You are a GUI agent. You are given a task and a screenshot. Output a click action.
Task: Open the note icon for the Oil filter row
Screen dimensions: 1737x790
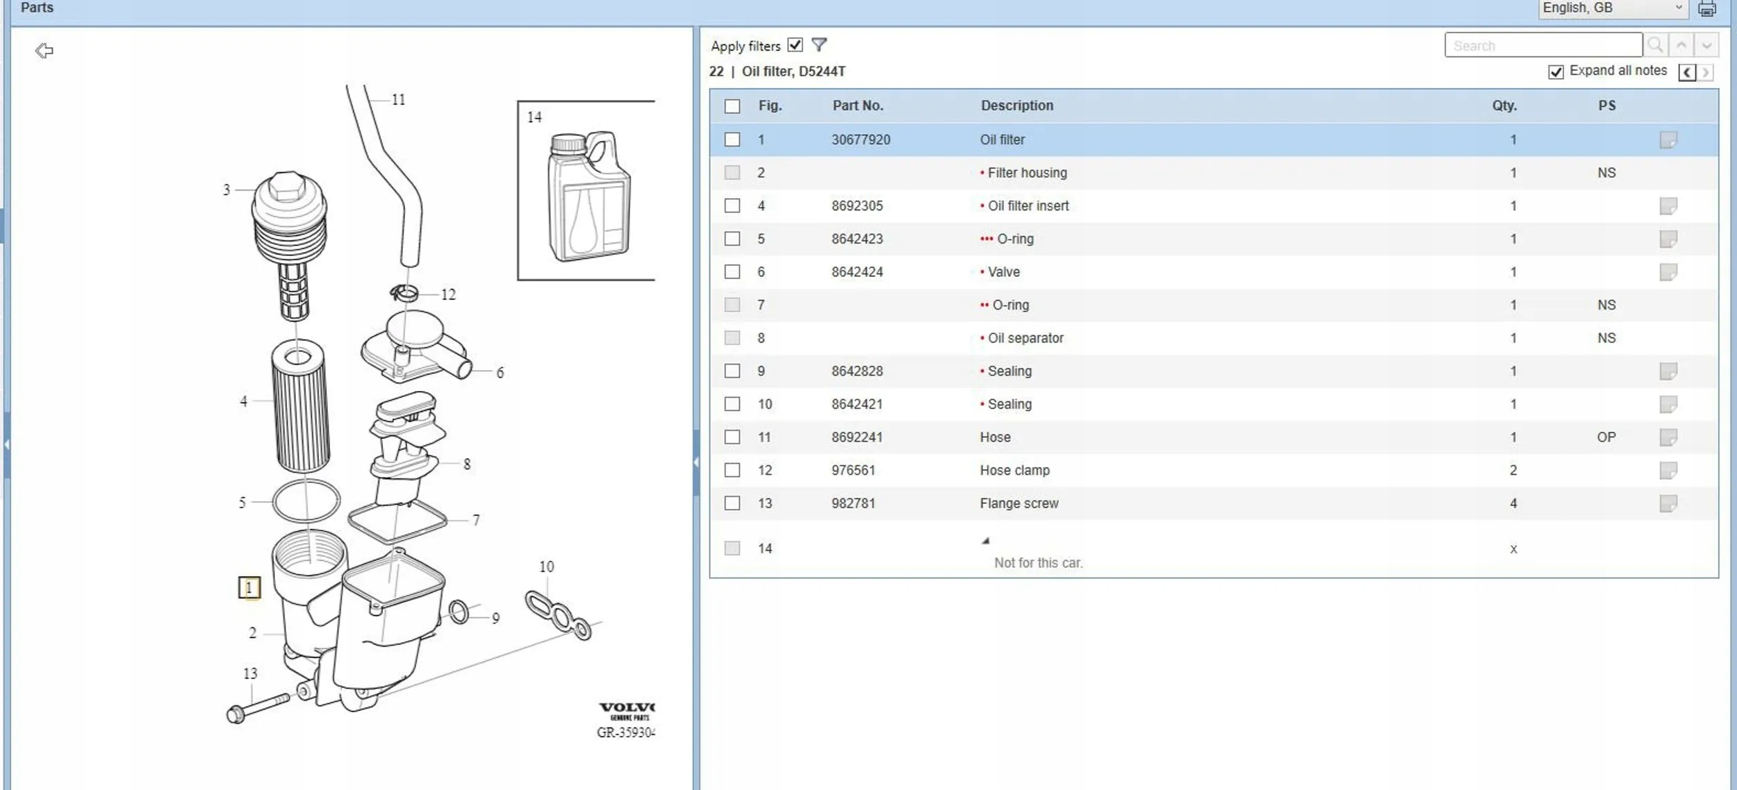click(x=1668, y=140)
